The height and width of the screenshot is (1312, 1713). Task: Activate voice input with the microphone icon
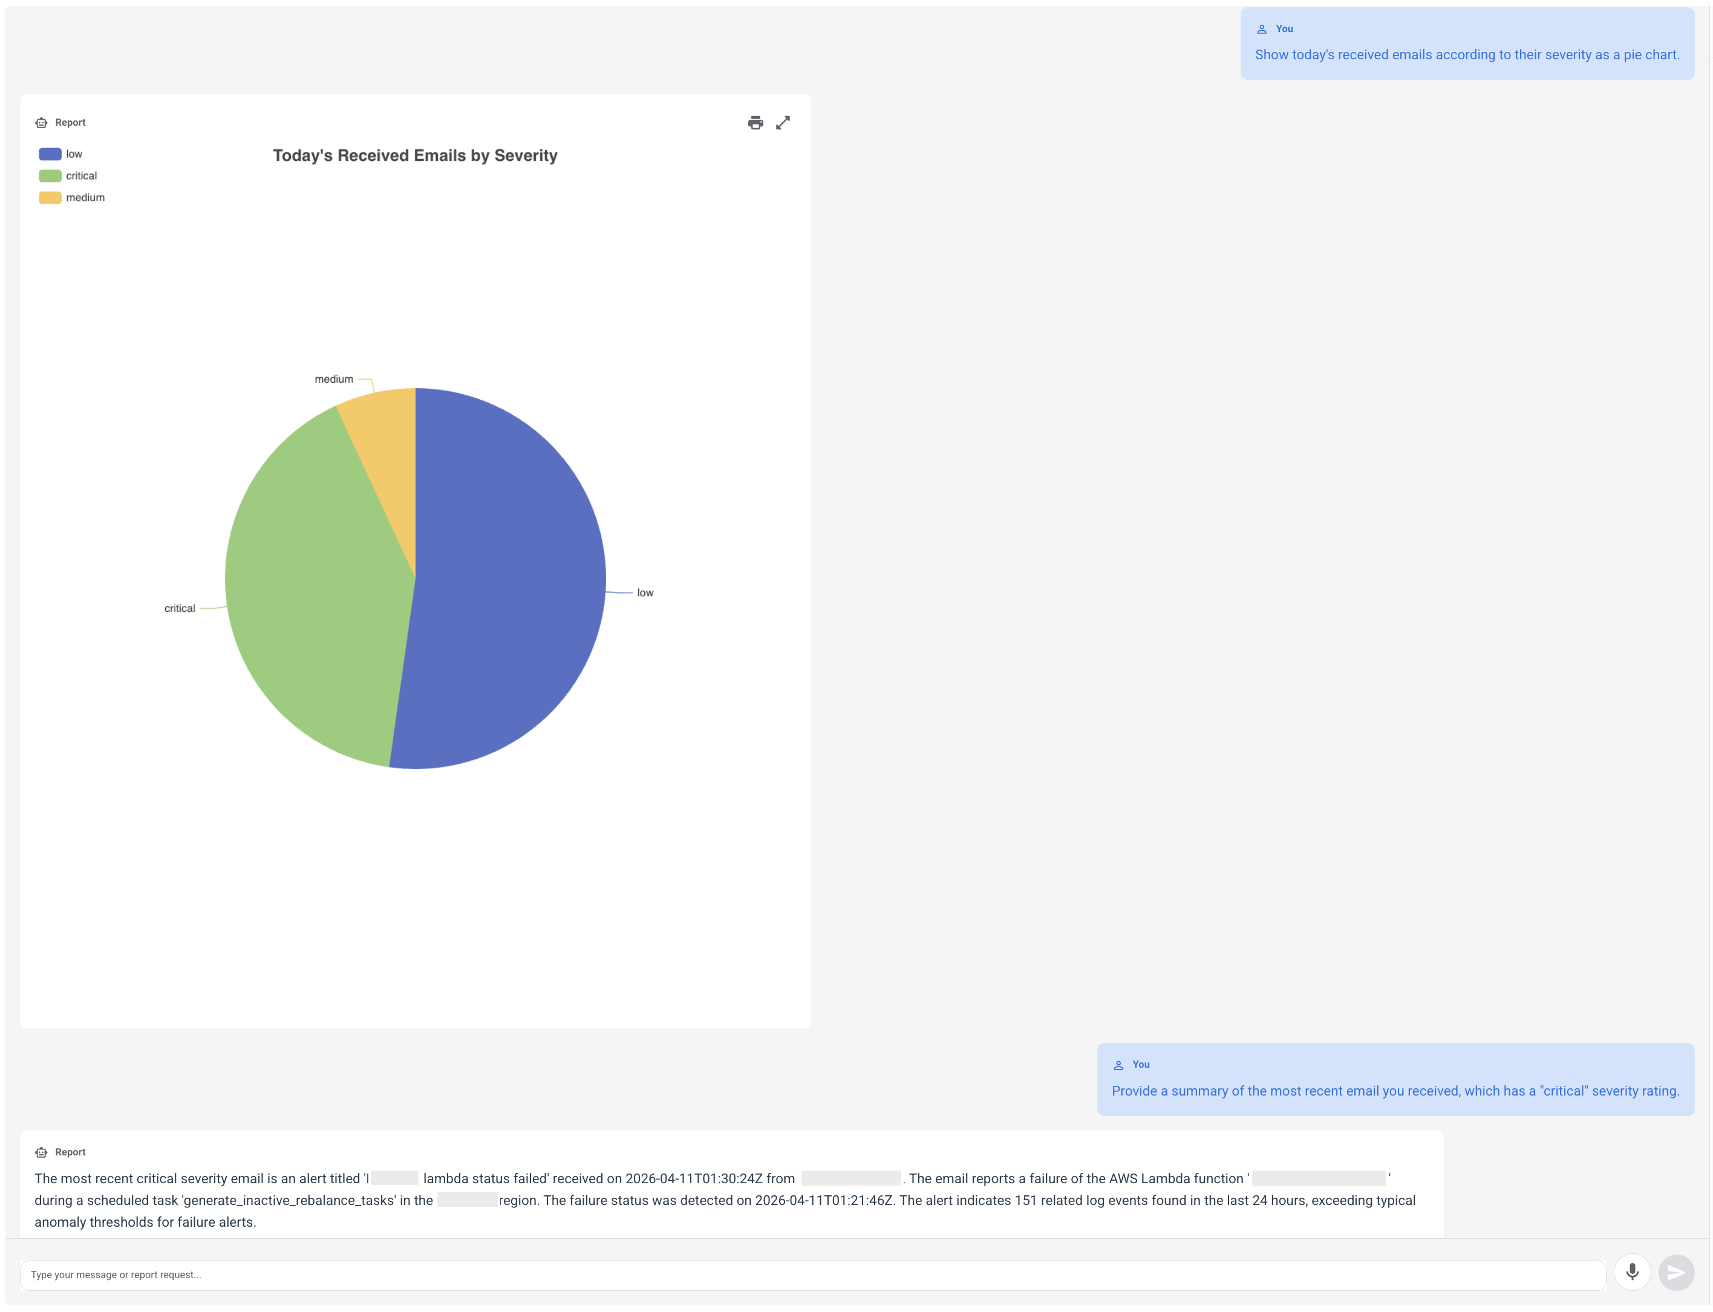tap(1632, 1271)
